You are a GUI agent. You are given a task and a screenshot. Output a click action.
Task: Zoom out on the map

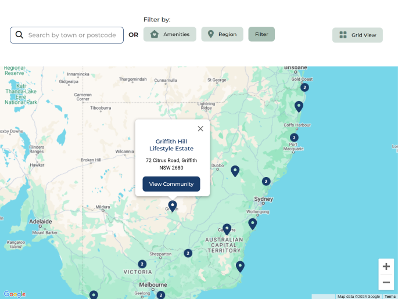pos(386,282)
